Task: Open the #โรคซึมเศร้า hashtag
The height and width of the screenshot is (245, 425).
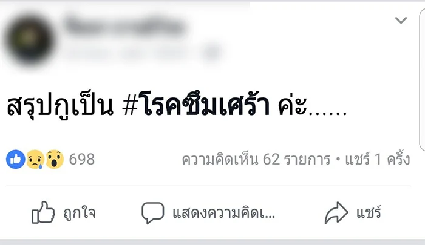Action: [196, 105]
